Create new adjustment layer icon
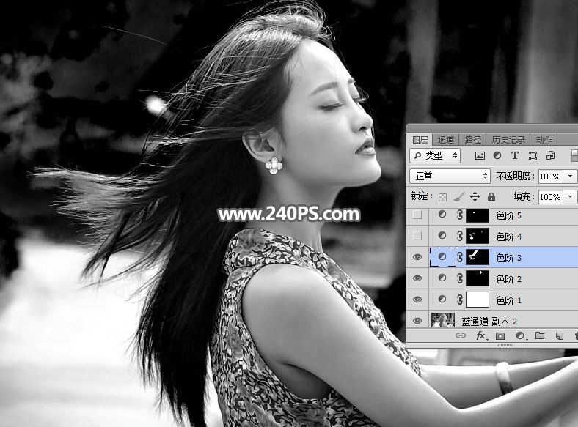This screenshot has width=578, height=427. click(x=520, y=335)
